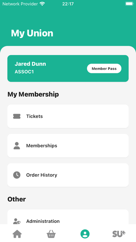The width and height of the screenshot is (136, 242).
Task: Select the profile tab icon
Action: (85, 234)
